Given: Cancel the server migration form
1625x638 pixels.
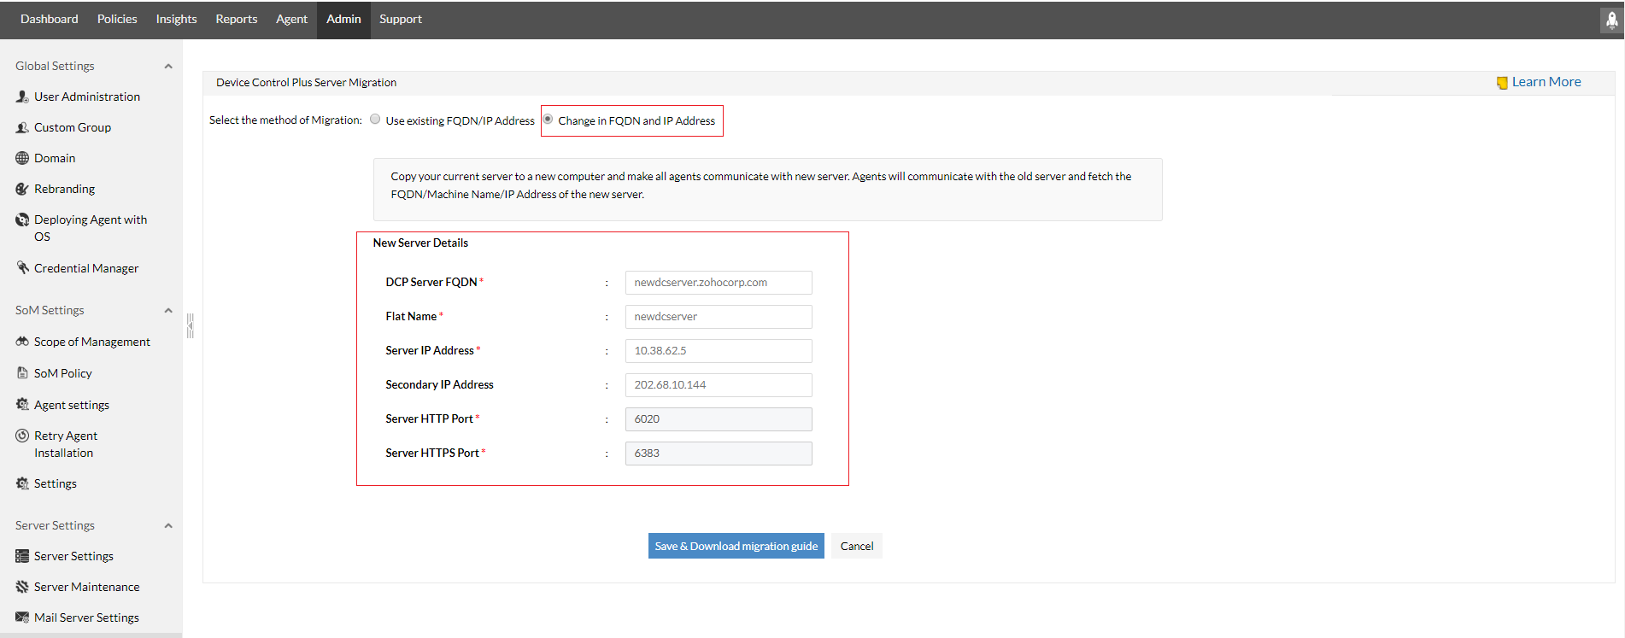Looking at the screenshot, I should point(857,546).
